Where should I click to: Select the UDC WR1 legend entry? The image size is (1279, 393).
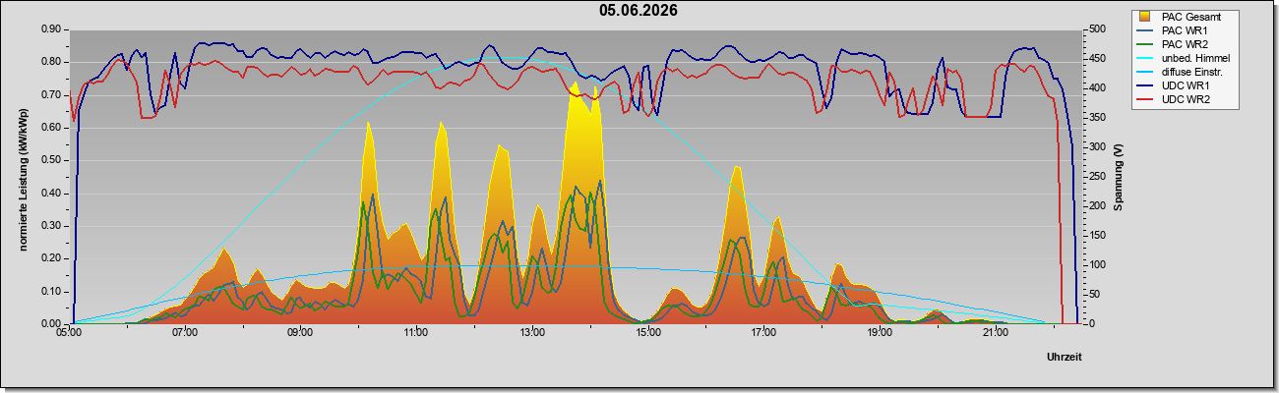[x=1173, y=85]
